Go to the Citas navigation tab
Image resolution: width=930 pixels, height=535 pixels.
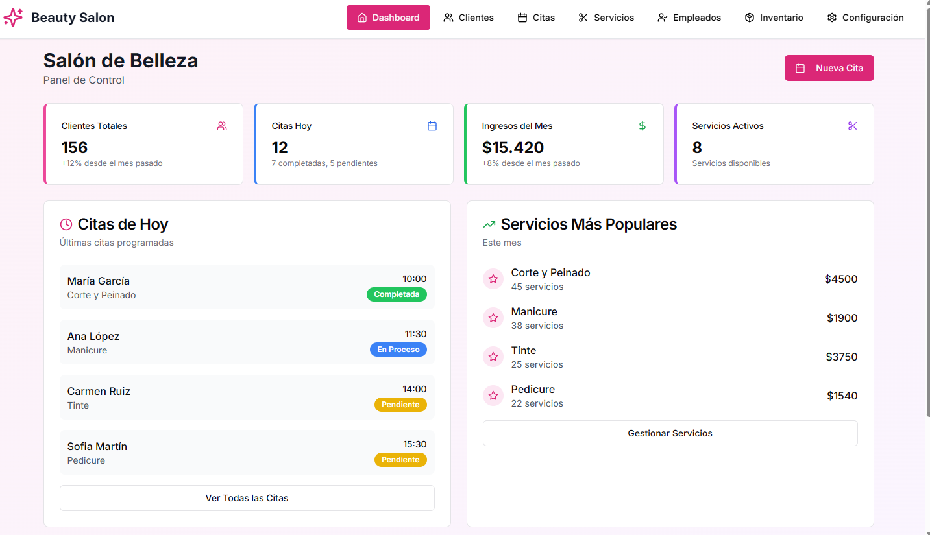pos(536,18)
